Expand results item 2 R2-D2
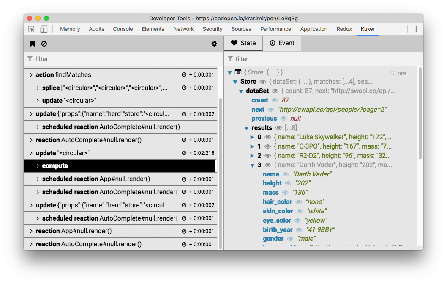The image size is (447, 284). [x=252, y=156]
